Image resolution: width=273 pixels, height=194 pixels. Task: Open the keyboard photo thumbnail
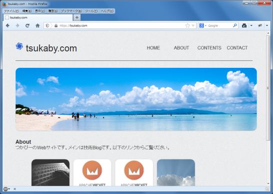click(50, 173)
